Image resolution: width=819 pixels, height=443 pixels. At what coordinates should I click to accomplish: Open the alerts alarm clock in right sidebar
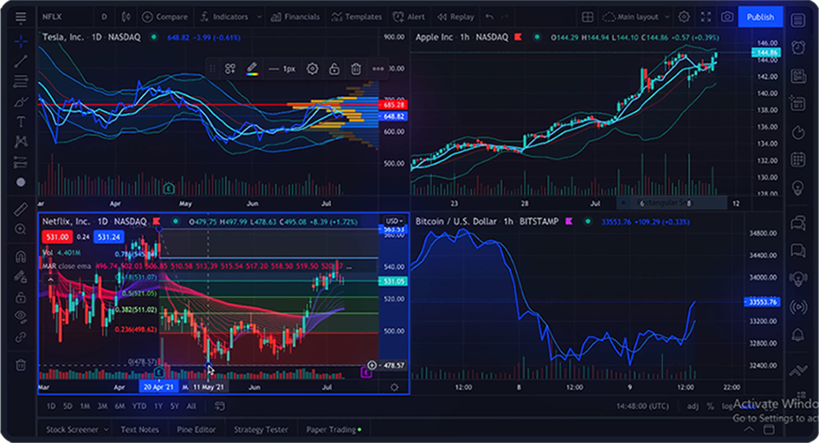click(x=798, y=48)
